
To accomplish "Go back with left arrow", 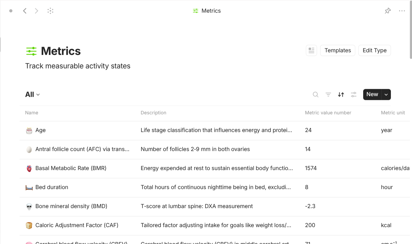I will click(x=25, y=11).
